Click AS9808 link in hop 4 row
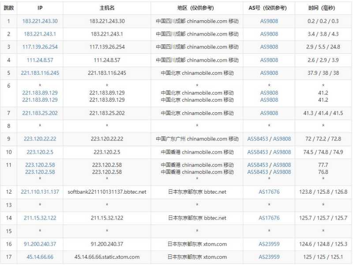 coord(269,60)
